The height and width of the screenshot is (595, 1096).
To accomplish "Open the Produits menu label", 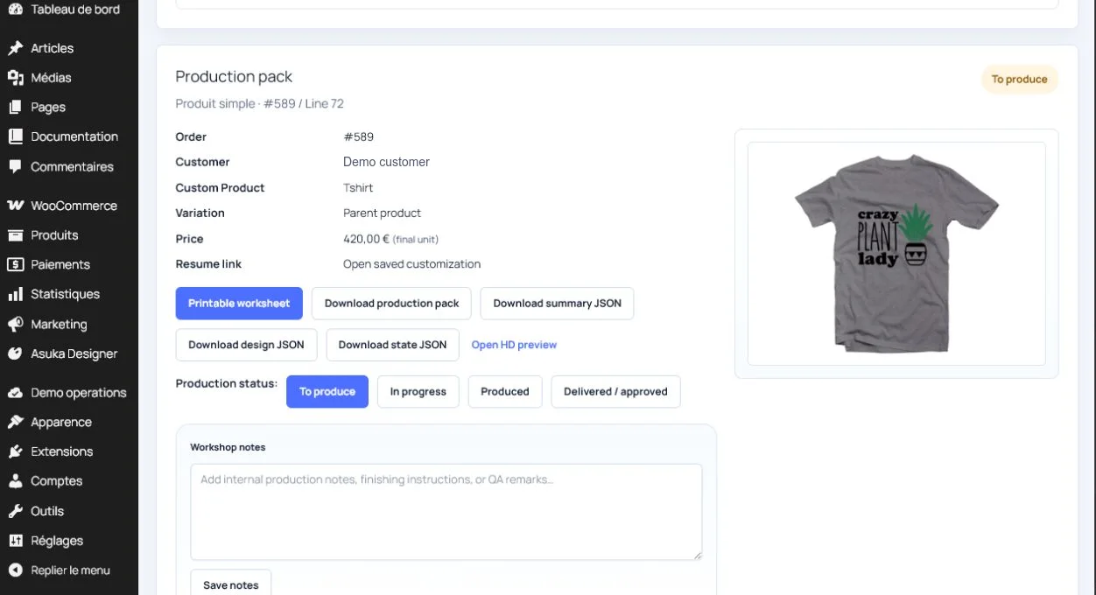I will coord(54,235).
